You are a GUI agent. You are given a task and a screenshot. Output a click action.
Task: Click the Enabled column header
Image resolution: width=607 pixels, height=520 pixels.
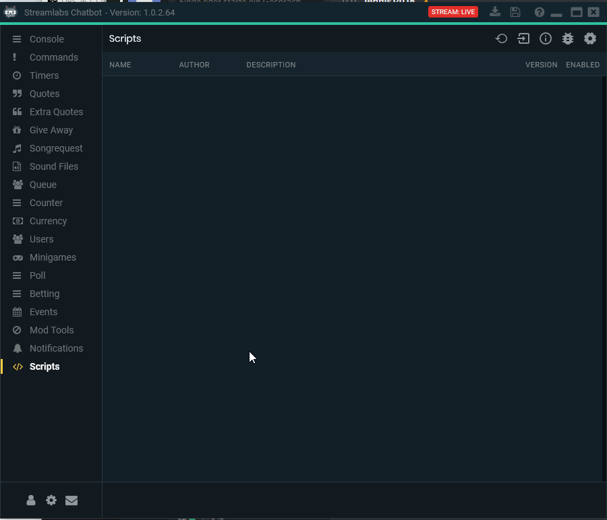582,65
